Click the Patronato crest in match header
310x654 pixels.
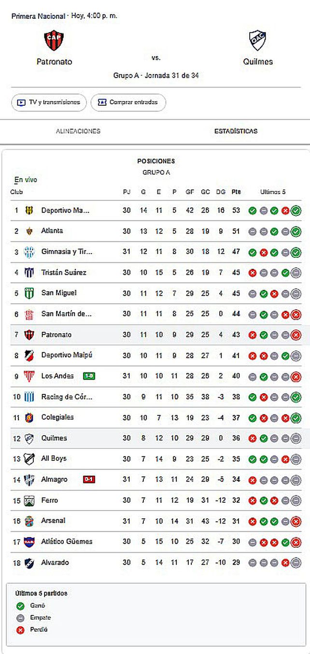tap(54, 41)
